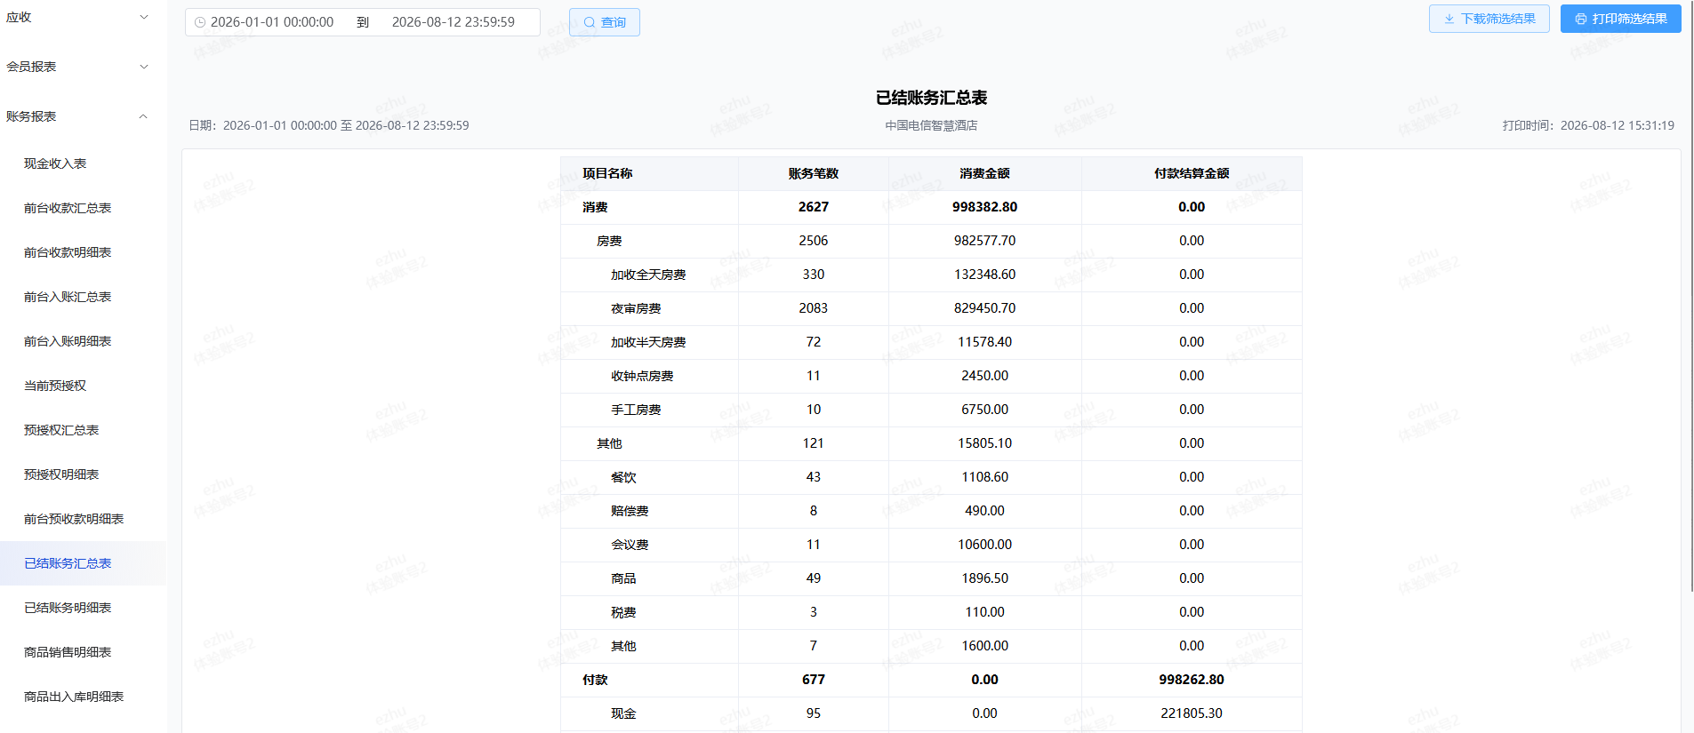Click the 会议费 row label

tap(630, 545)
